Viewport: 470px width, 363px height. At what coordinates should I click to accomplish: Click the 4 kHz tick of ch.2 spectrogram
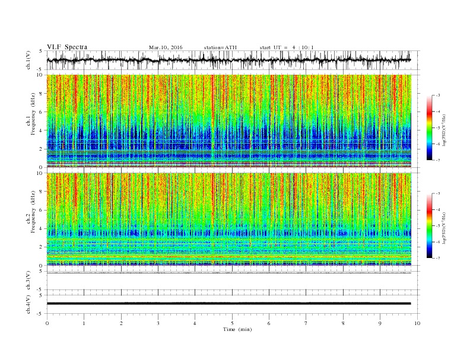pyautogui.click(x=41, y=229)
